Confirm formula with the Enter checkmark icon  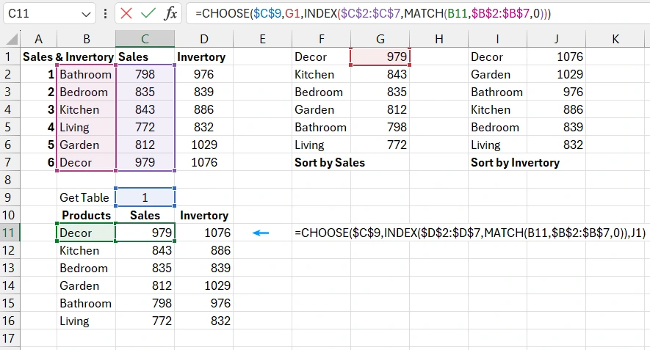pos(148,13)
